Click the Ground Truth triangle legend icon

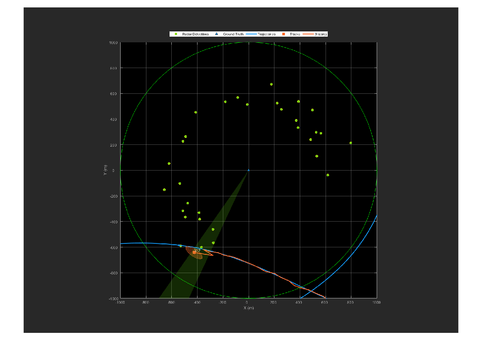click(216, 34)
